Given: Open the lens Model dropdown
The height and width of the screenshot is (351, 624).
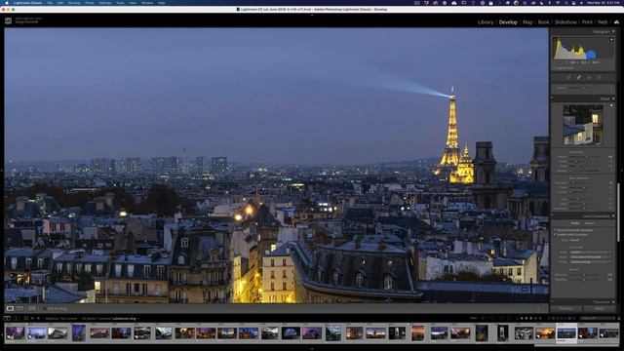Looking at the screenshot, I should coord(590,257).
